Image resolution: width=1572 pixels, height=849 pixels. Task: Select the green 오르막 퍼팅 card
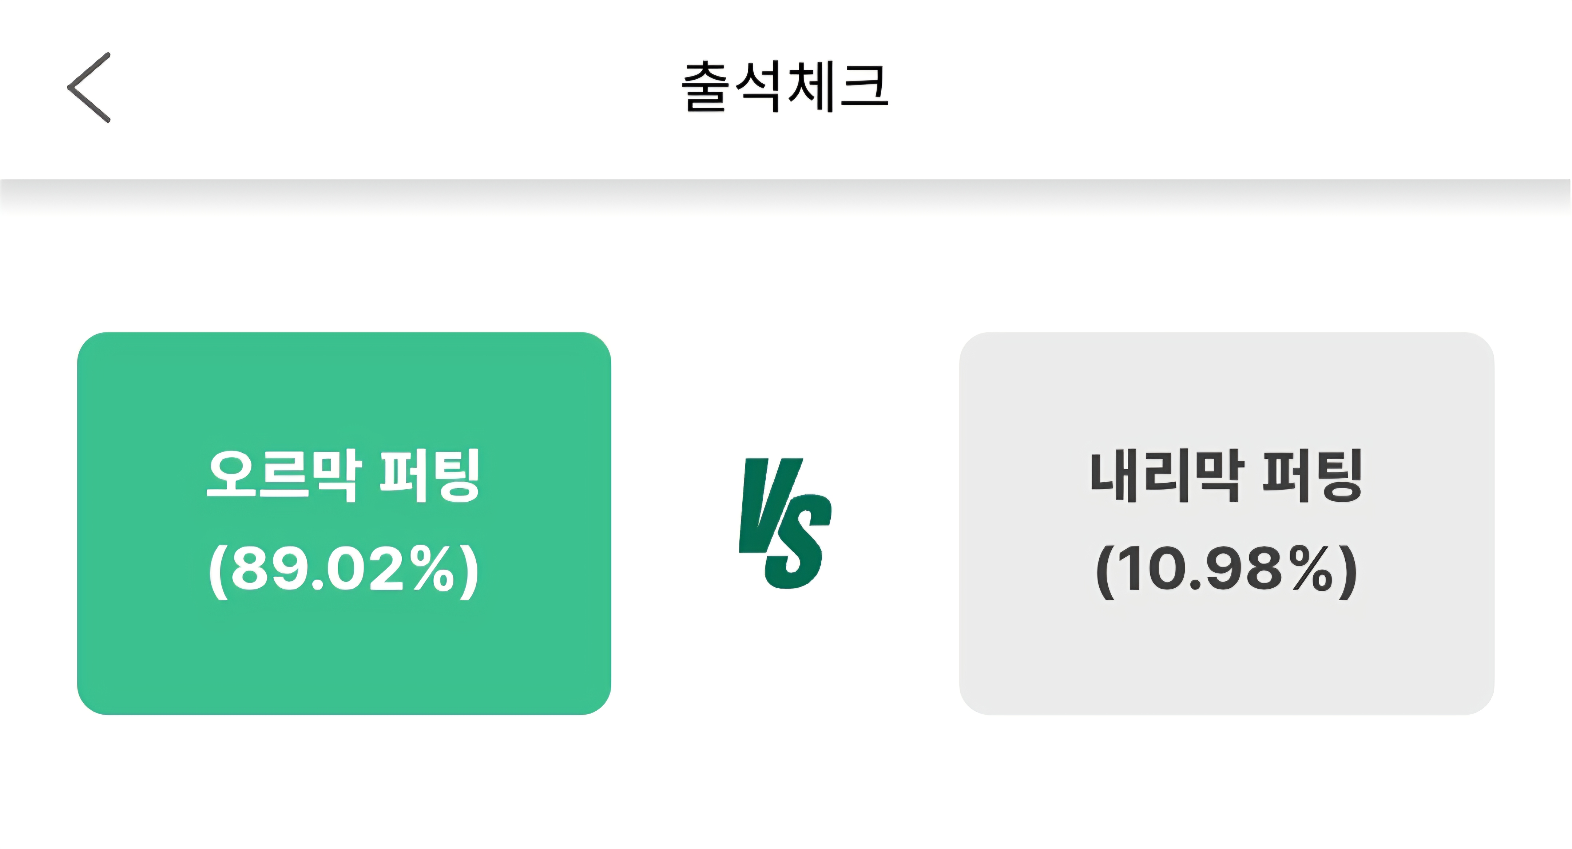(344, 523)
